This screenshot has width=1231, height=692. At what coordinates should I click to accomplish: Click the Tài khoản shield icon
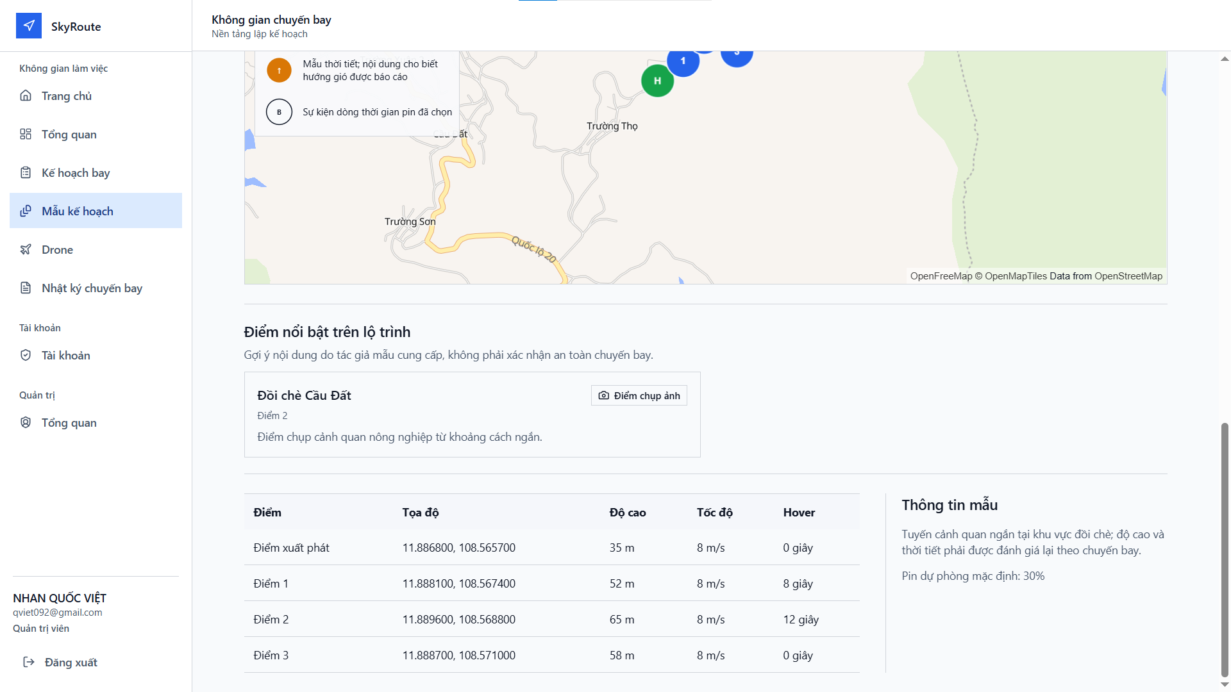point(26,355)
